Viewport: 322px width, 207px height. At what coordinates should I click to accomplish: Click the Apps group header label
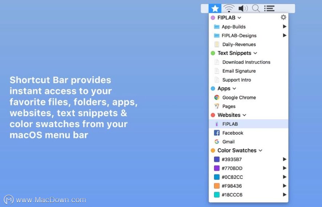[224, 89]
